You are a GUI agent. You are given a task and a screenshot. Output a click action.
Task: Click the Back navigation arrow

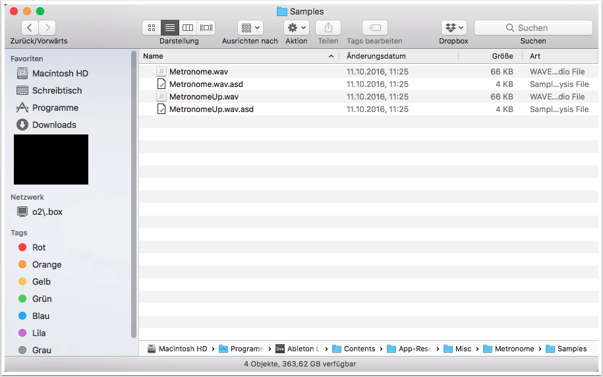pyautogui.click(x=30, y=28)
